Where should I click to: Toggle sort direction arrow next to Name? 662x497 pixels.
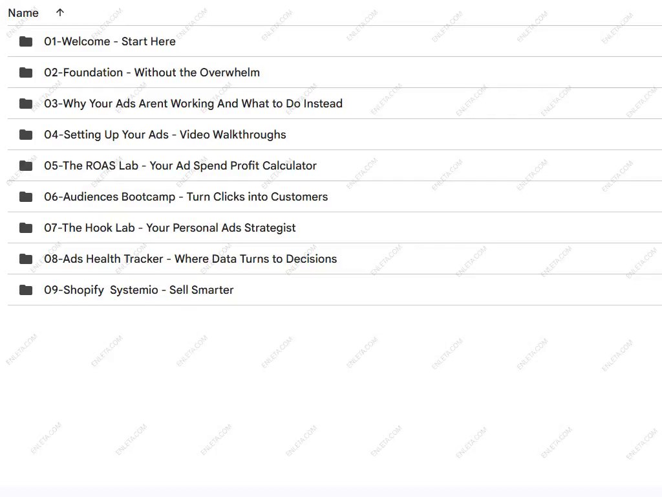(x=60, y=13)
